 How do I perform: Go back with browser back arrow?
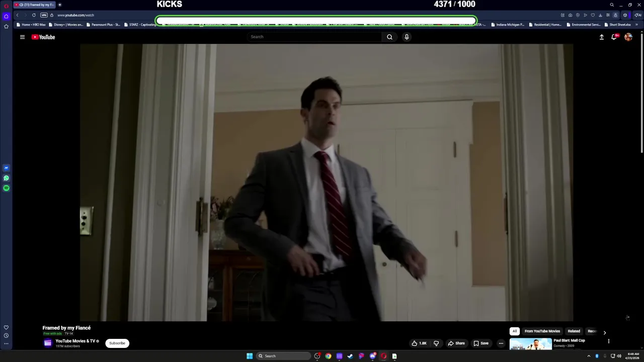point(17,15)
